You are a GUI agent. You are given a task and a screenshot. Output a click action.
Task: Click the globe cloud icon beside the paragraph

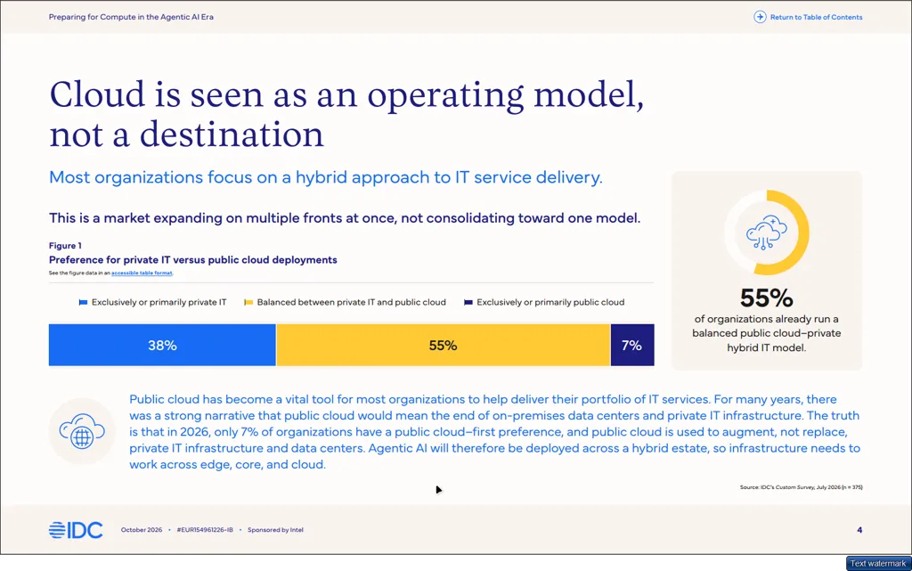[x=82, y=431]
